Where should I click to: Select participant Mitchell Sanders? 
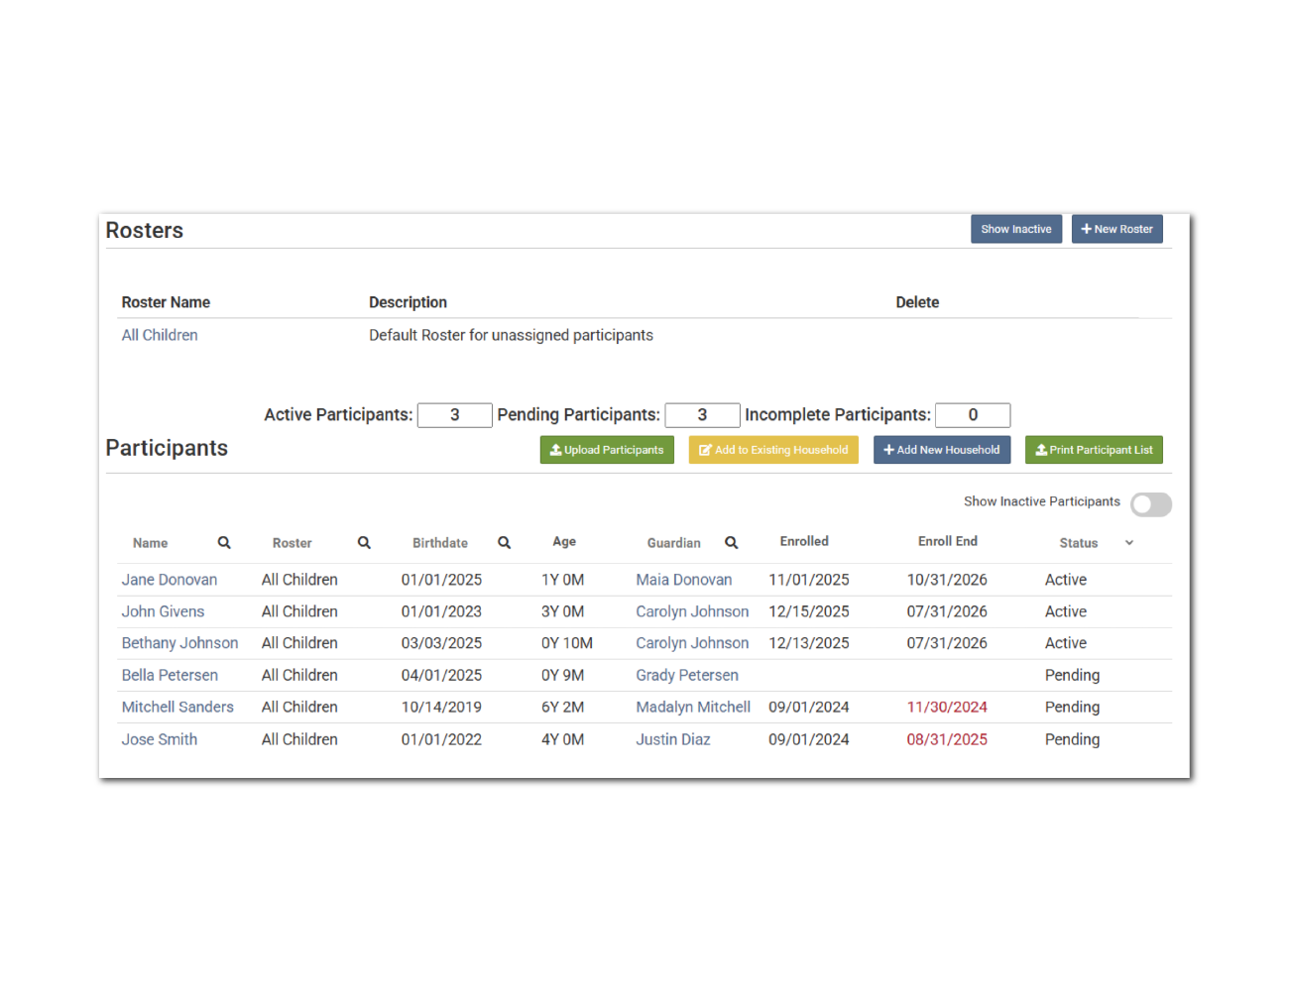(x=177, y=707)
